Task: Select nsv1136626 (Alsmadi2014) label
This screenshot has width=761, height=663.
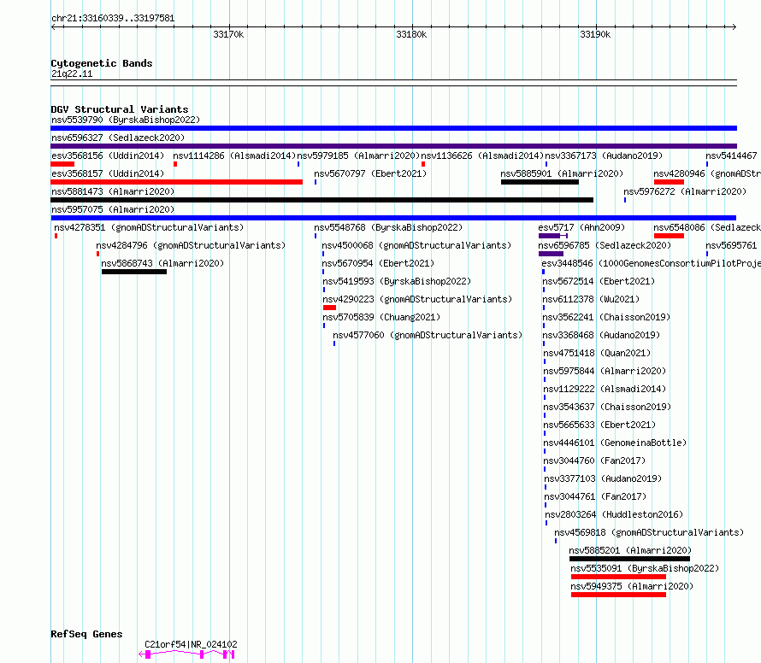Action: (x=482, y=155)
